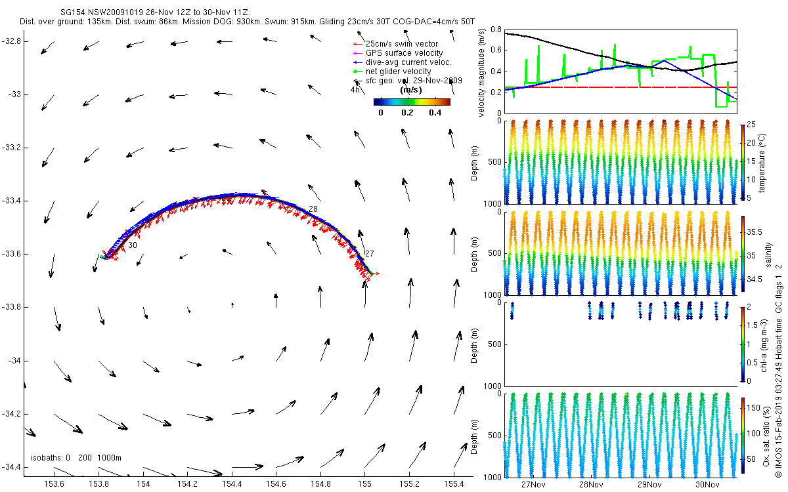Screen dimensions: 788x492
Task: Click latitude tick '-33.8'
Action: click(x=11, y=307)
